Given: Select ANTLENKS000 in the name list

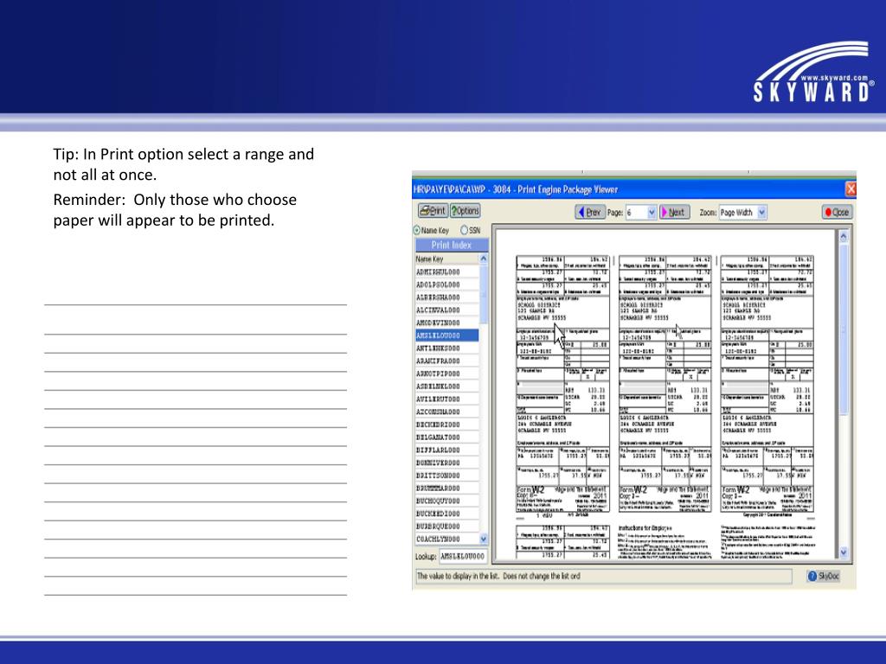Looking at the screenshot, I should click(447, 348).
